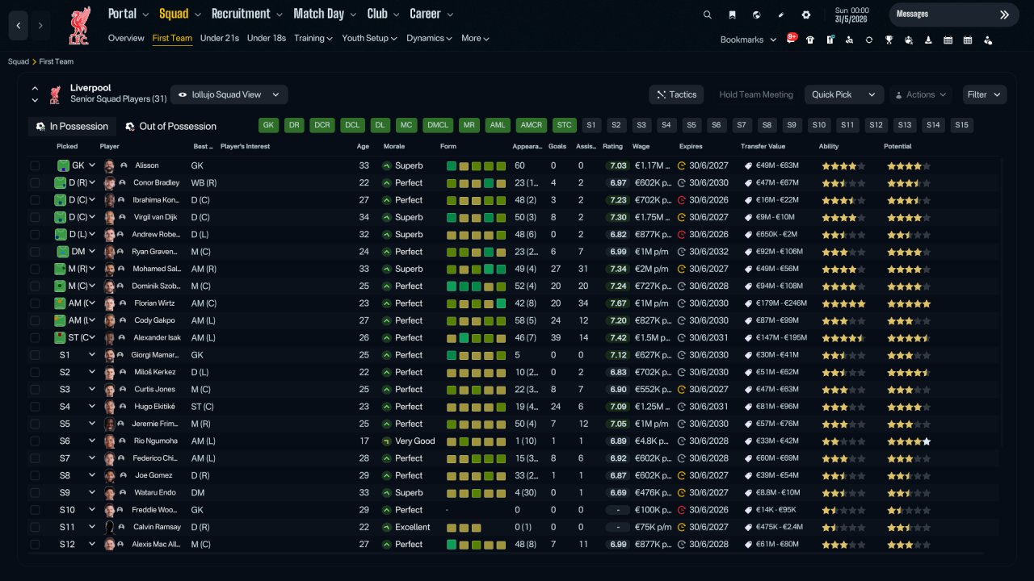Viewport: 1034px width, 581px height.
Task: Open the Tactics button
Action: pyautogui.click(x=676, y=94)
